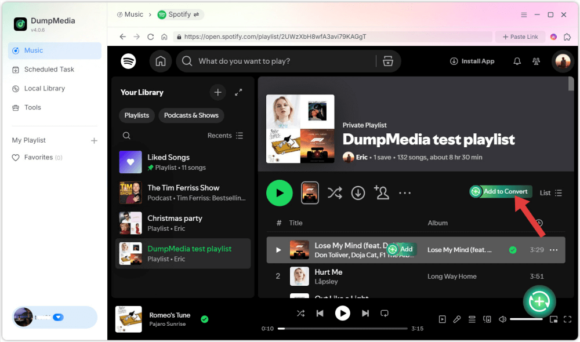
Task: Enable shuffle in the playback bar
Action: point(301,313)
